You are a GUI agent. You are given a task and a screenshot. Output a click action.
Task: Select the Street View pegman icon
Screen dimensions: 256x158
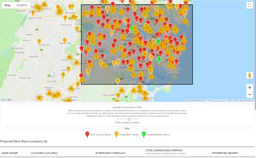click(249, 75)
